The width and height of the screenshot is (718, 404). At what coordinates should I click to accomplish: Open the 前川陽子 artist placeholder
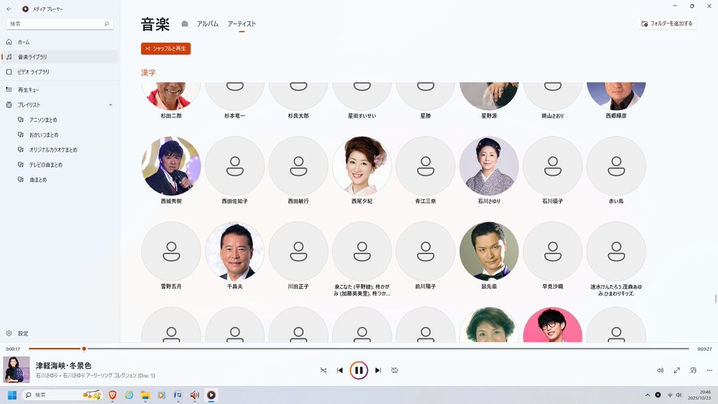coord(425,251)
